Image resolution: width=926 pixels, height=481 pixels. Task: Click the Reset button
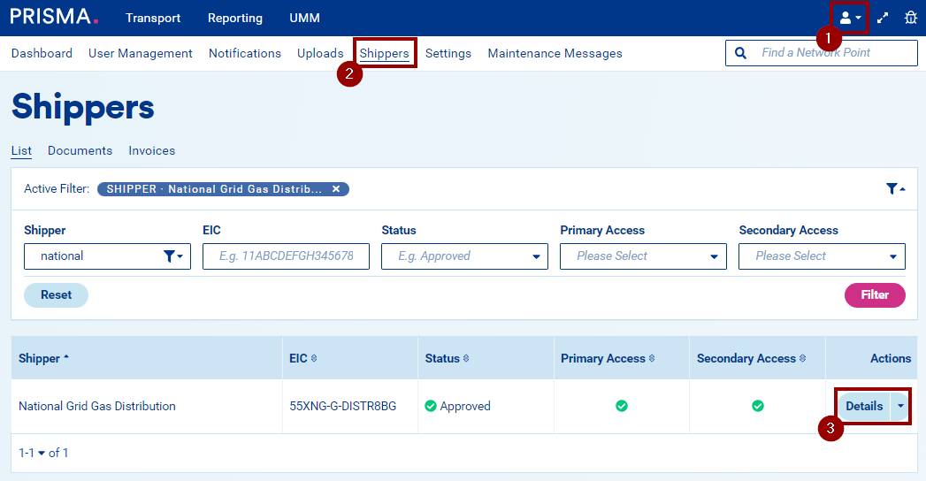click(x=56, y=294)
